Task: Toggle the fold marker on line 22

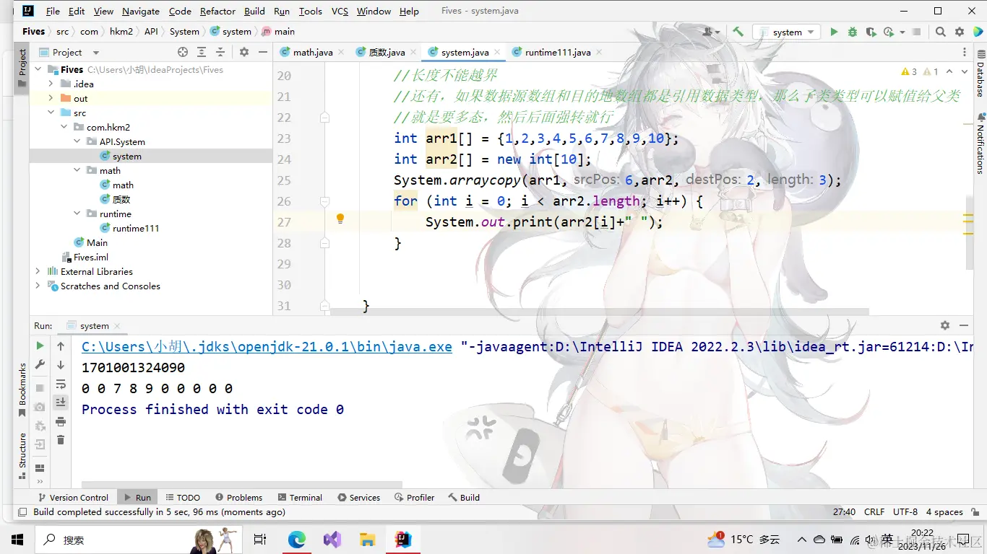Action: pos(325,118)
